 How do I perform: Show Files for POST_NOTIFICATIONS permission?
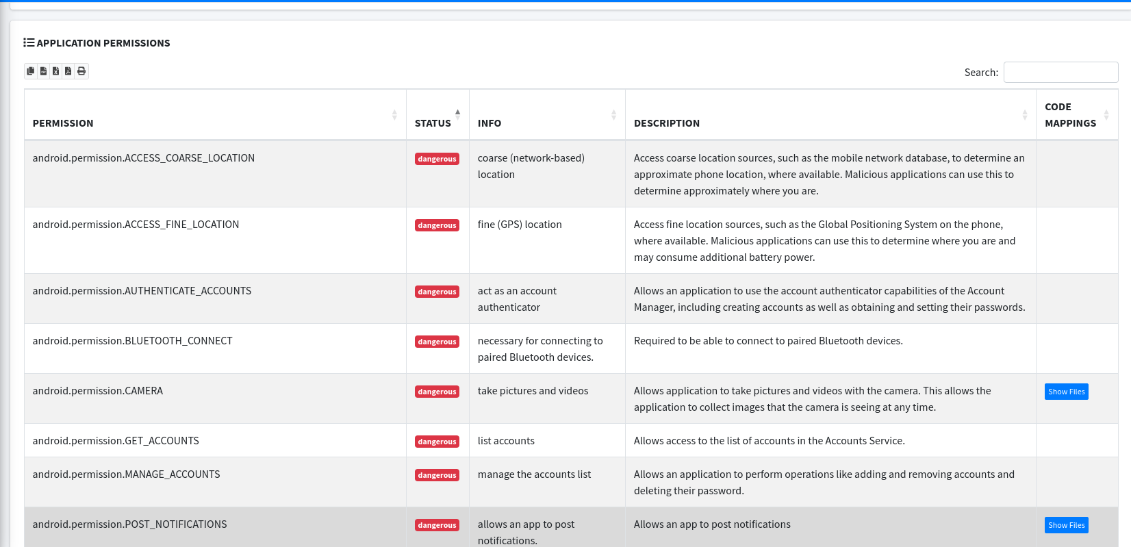coord(1066,525)
